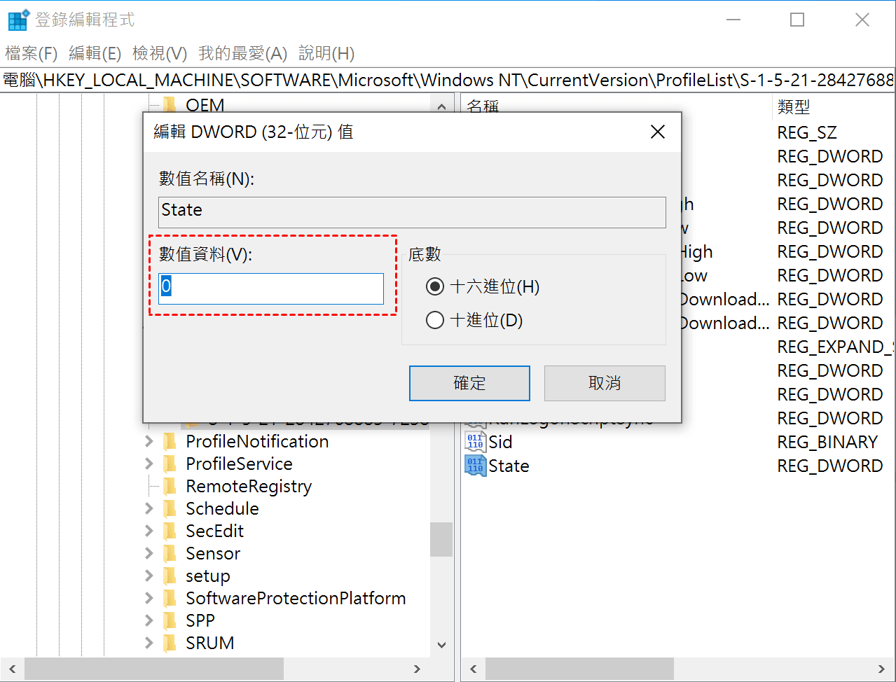Expand the setup tree node
This screenshot has height=682, width=896.
click(x=149, y=576)
